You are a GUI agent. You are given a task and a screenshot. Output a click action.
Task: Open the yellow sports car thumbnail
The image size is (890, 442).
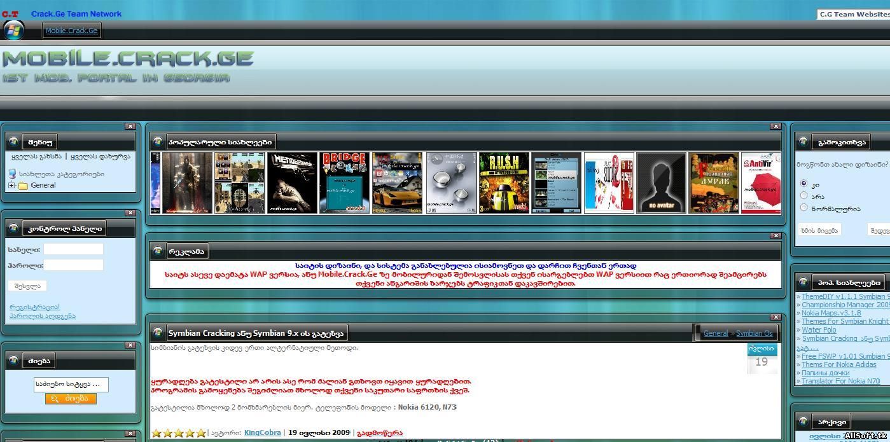tap(397, 183)
